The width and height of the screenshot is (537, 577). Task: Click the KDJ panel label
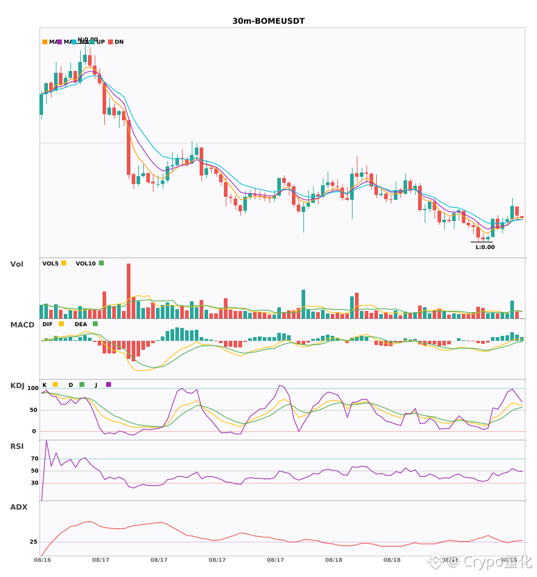[17, 386]
